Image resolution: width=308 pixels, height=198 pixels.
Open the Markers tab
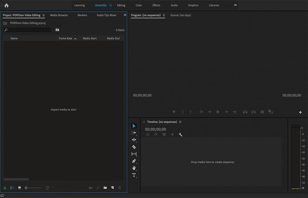coord(82,15)
